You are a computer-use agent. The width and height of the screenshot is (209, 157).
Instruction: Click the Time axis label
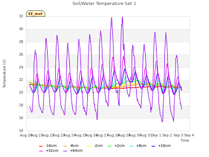(x=185, y=140)
